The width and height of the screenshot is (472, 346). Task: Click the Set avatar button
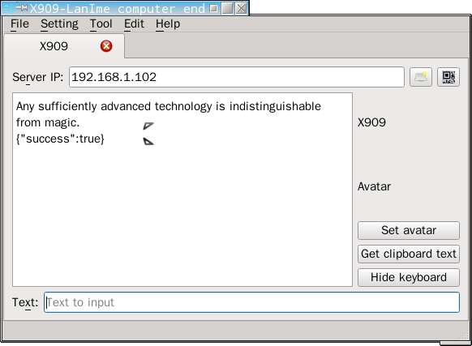pos(409,230)
